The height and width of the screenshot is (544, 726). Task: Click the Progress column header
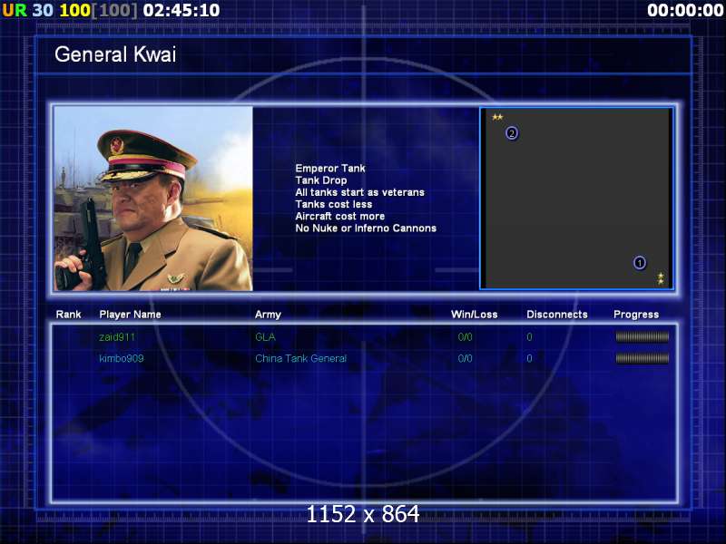(636, 315)
